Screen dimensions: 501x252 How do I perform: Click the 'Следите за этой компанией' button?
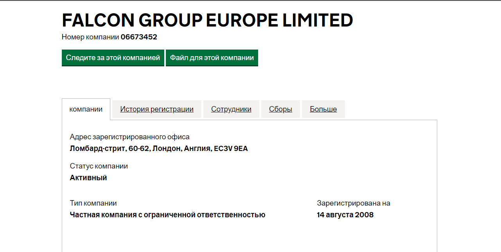113,58
